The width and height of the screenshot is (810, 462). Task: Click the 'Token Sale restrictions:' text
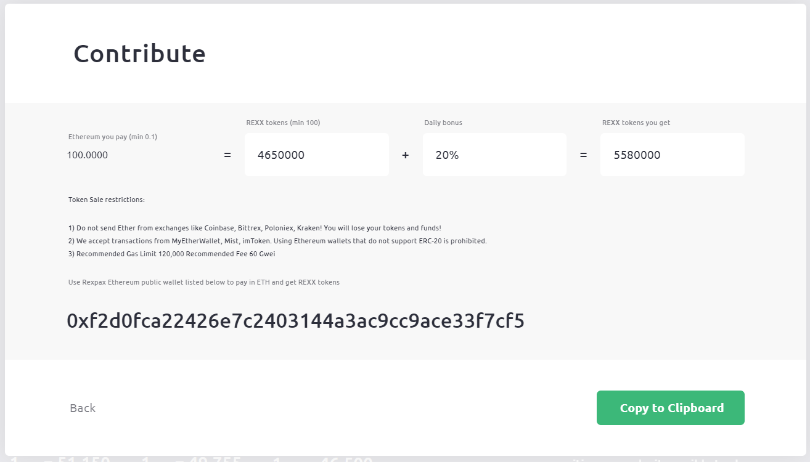click(x=106, y=200)
